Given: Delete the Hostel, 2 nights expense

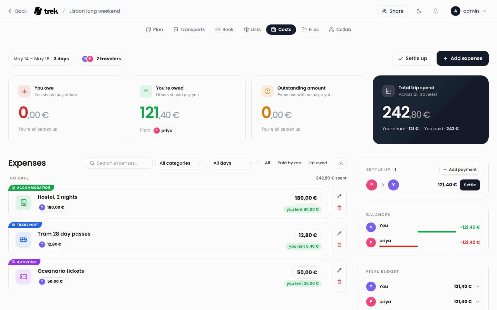Looking at the screenshot, I should [339, 208].
